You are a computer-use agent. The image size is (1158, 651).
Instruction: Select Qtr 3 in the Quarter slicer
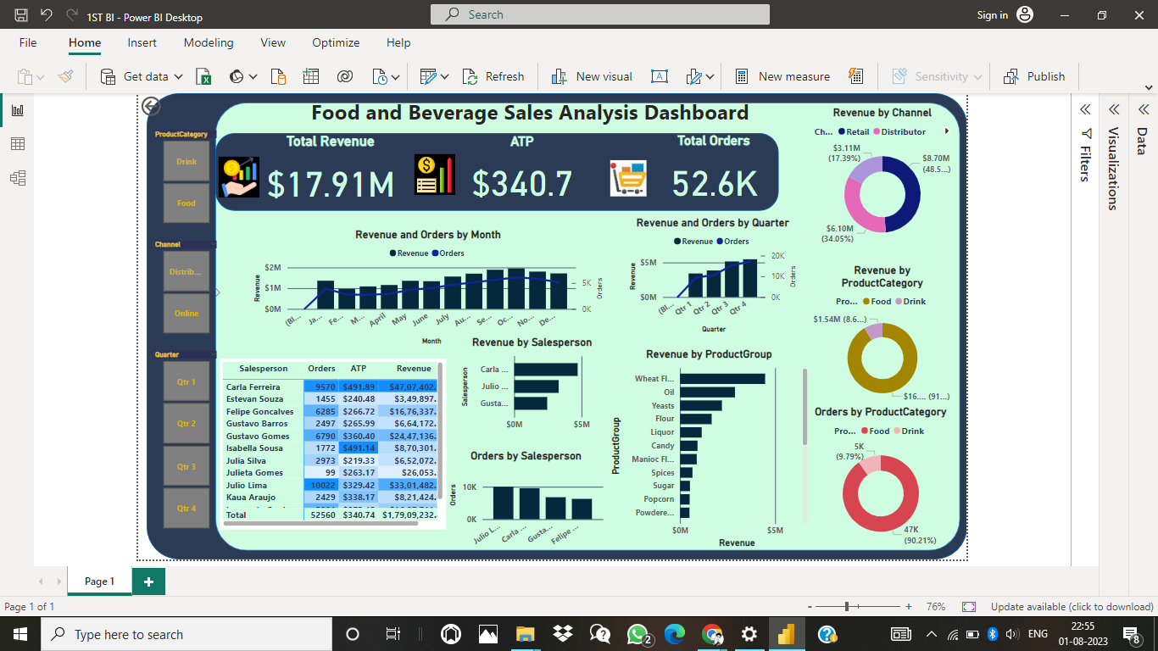(186, 465)
